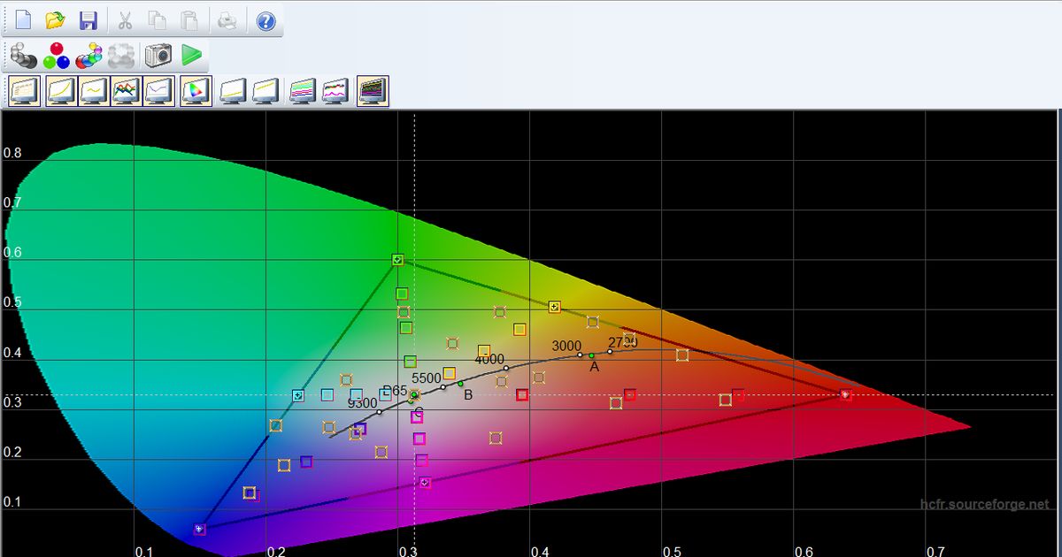Print the CIE diagram
Screen dimensions: 1062x557
[226, 19]
